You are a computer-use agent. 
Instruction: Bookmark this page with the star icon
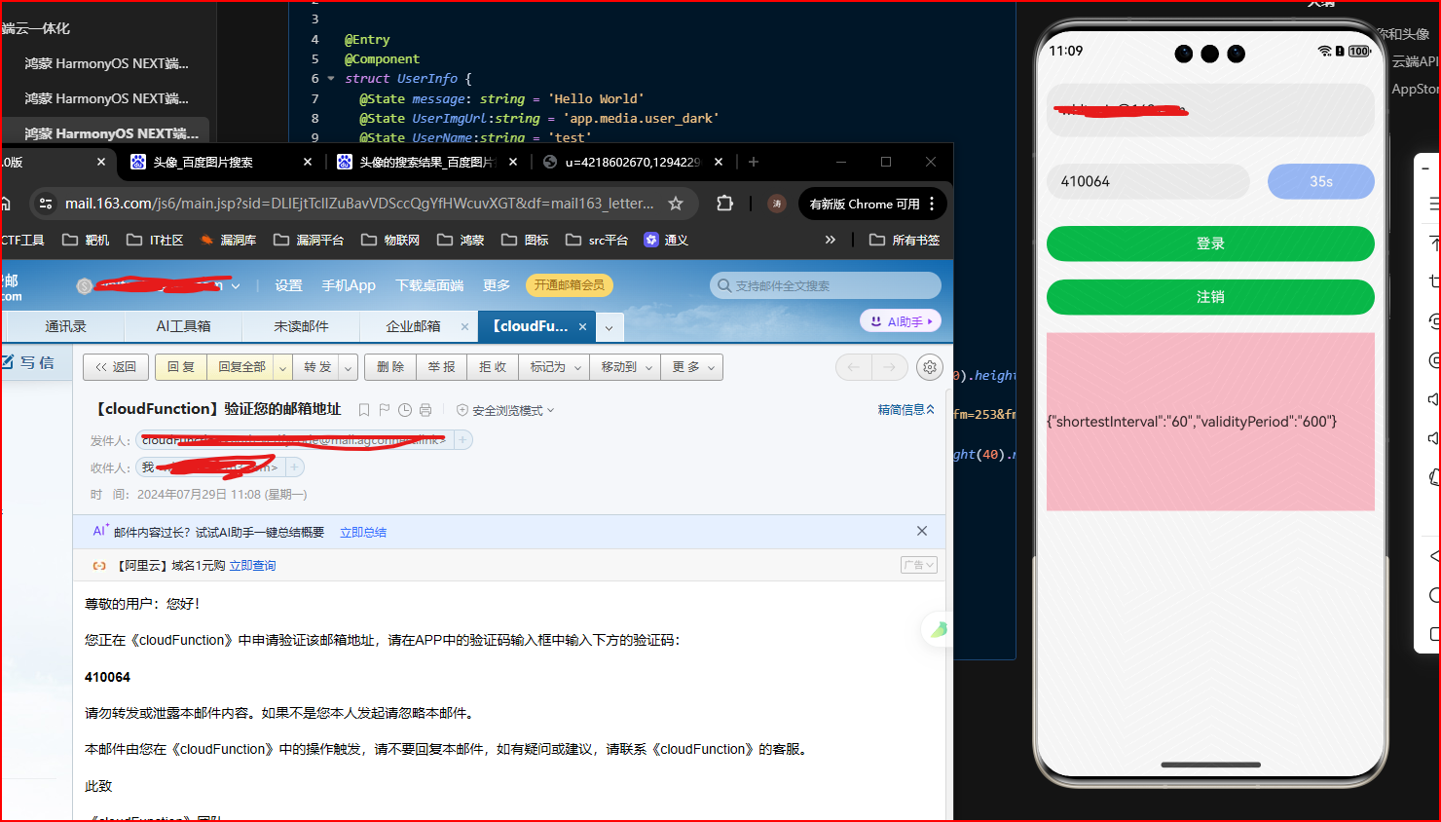676,204
